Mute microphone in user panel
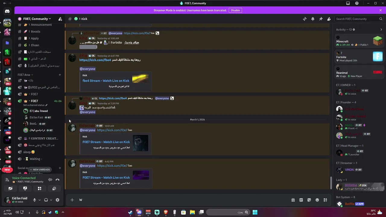The image size is (386, 217). point(34,200)
